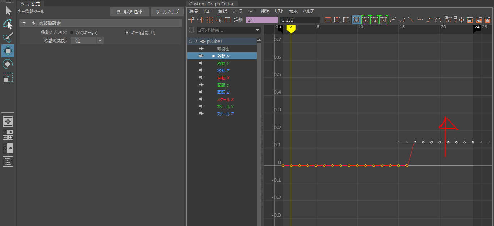Center view on current time
Screen dimensions: 494x226
pos(346,20)
